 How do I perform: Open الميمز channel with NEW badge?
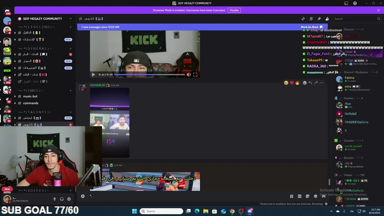45,61
